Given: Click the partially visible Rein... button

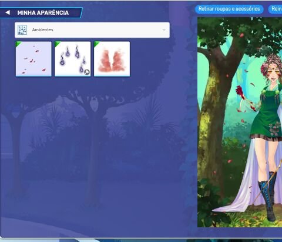Looking at the screenshot, I should [275, 9].
